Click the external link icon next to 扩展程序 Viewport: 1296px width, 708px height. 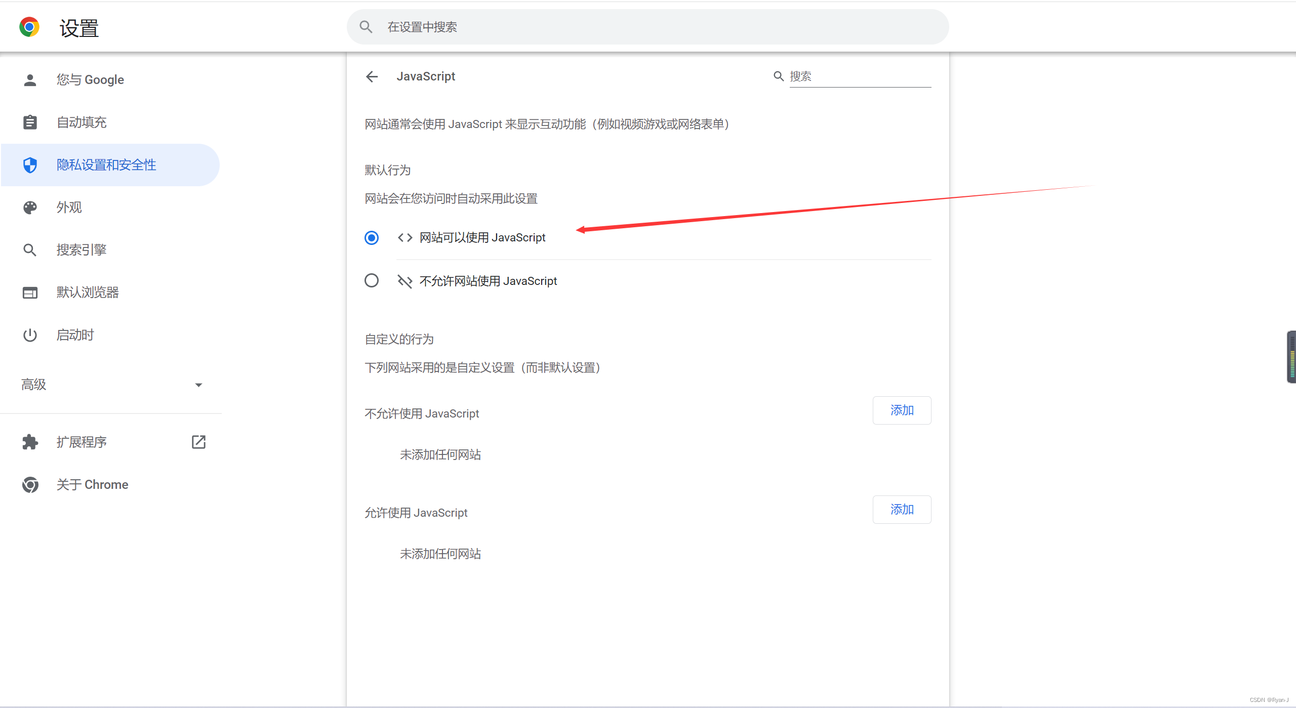[x=198, y=442]
